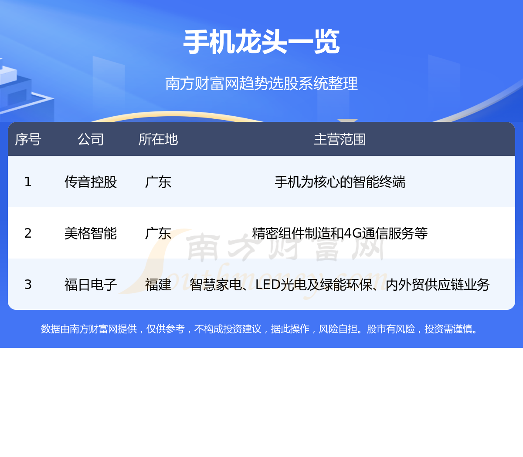Select the 美格智能 company cell
The height and width of the screenshot is (457, 523).
(91, 233)
